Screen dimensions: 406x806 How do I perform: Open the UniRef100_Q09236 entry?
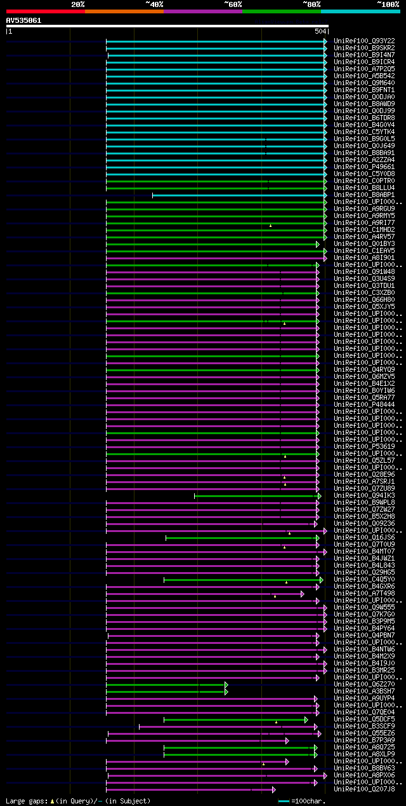point(364,523)
